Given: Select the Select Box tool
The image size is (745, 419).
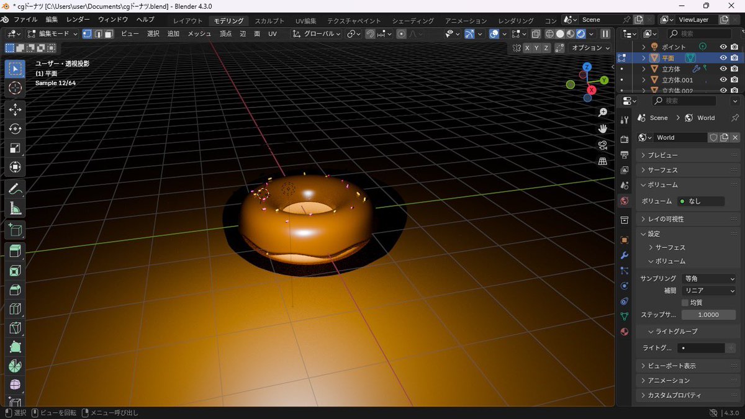Looking at the screenshot, I should (16, 69).
